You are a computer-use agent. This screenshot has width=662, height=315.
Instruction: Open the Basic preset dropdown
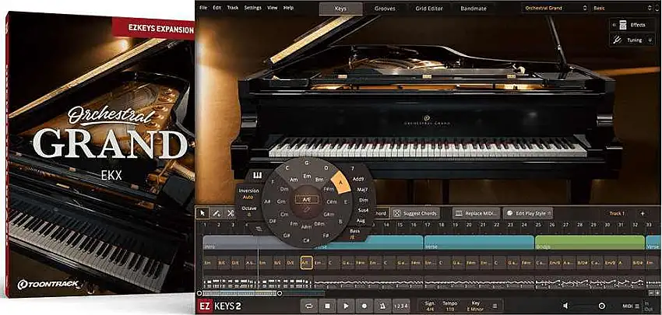(x=623, y=8)
